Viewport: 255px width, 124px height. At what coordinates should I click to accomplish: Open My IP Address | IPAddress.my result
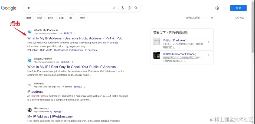[x=50, y=116]
